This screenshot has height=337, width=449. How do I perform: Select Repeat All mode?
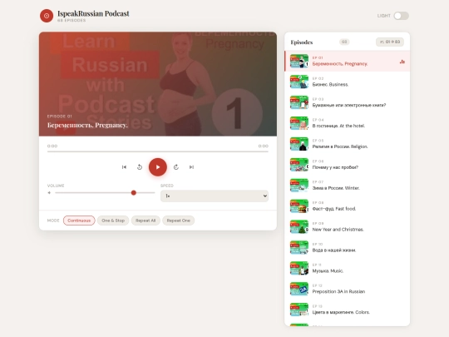pyautogui.click(x=146, y=221)
